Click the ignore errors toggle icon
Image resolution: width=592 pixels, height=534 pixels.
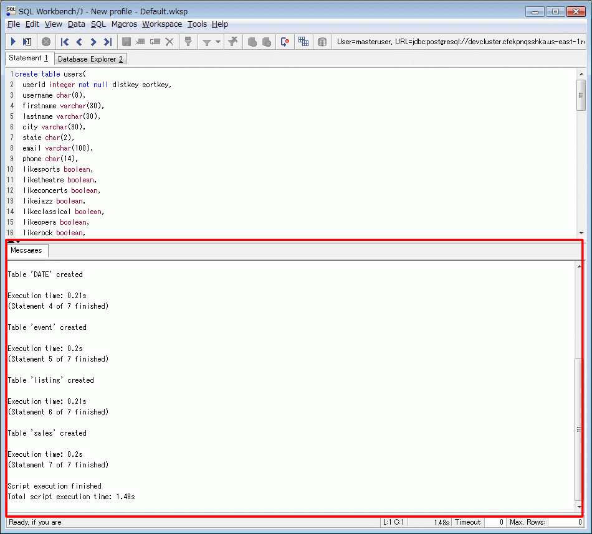tap(285, 42)
